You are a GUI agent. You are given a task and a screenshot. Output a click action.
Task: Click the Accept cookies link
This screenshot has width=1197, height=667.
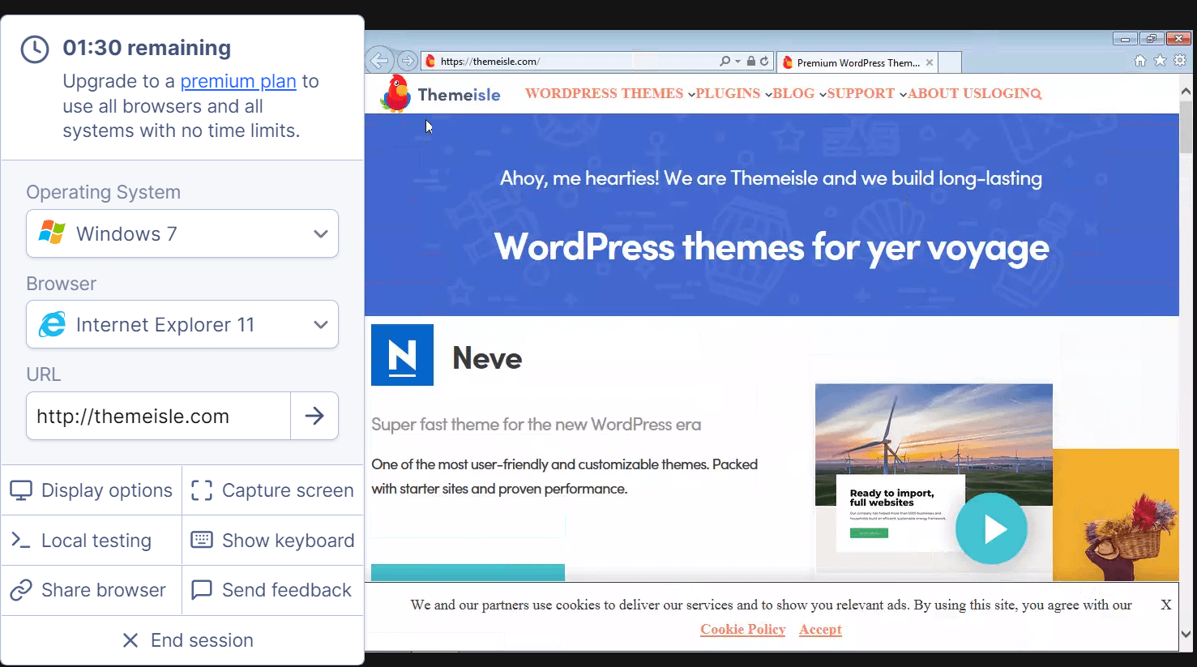coord(820,630)
